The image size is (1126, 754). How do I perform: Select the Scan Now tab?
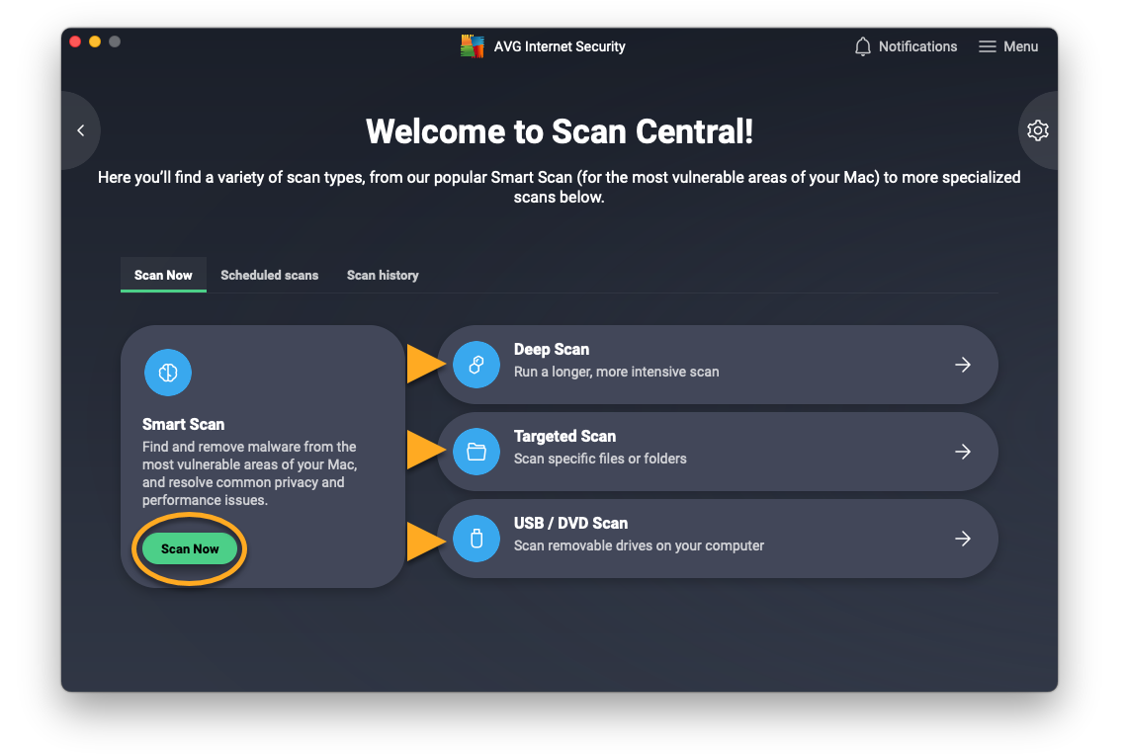click(163, 275)
